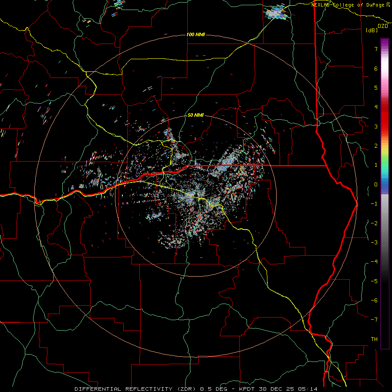Click the vertical ZDR color bar

click(x=385, y=193)
